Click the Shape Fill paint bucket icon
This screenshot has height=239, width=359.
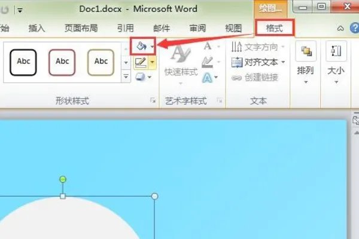141,47
